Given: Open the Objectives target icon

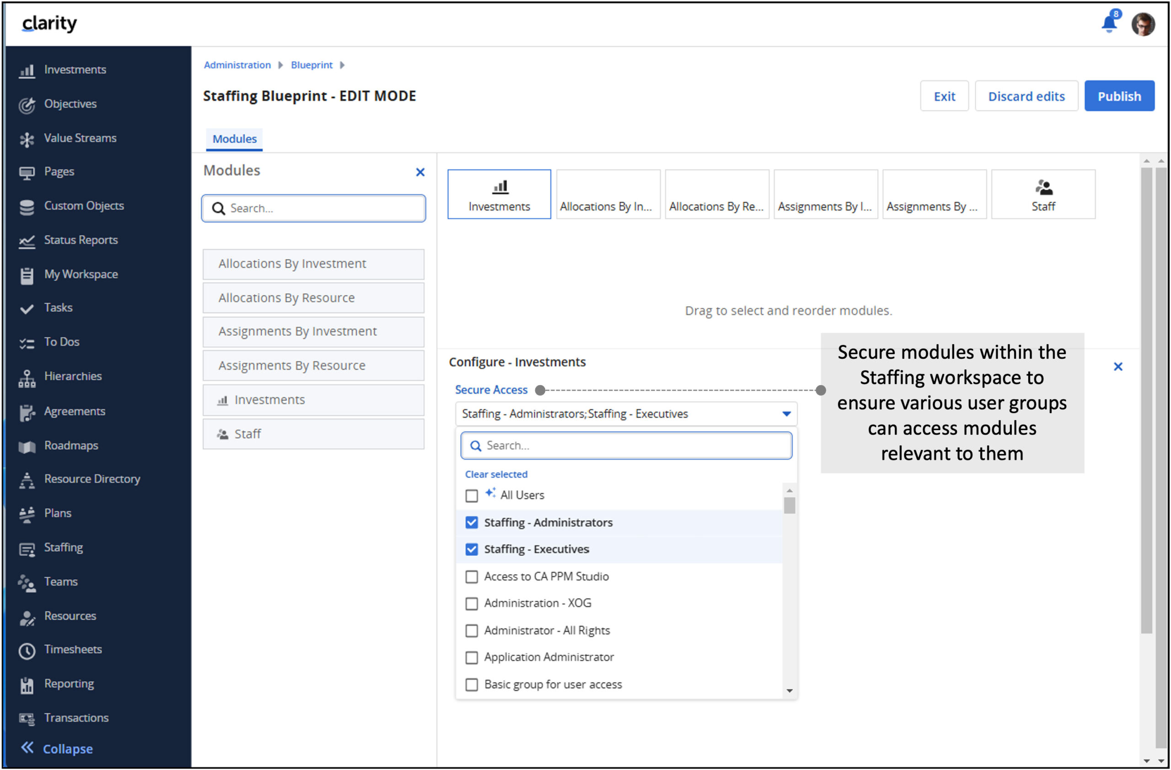Looking at the screenshot, I should tap(27, 105).
